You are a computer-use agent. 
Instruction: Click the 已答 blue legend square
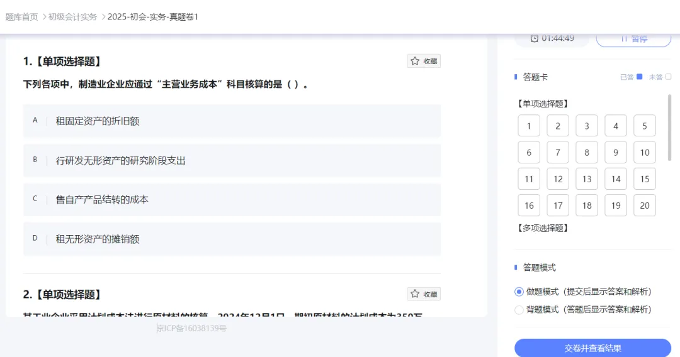coord(639,77)
